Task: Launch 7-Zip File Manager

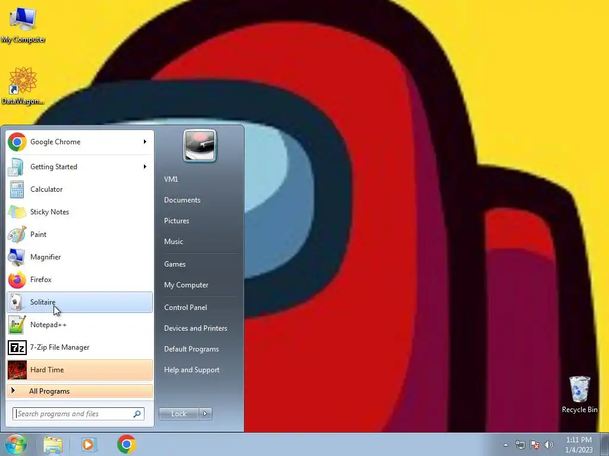Action: (80, 347)
